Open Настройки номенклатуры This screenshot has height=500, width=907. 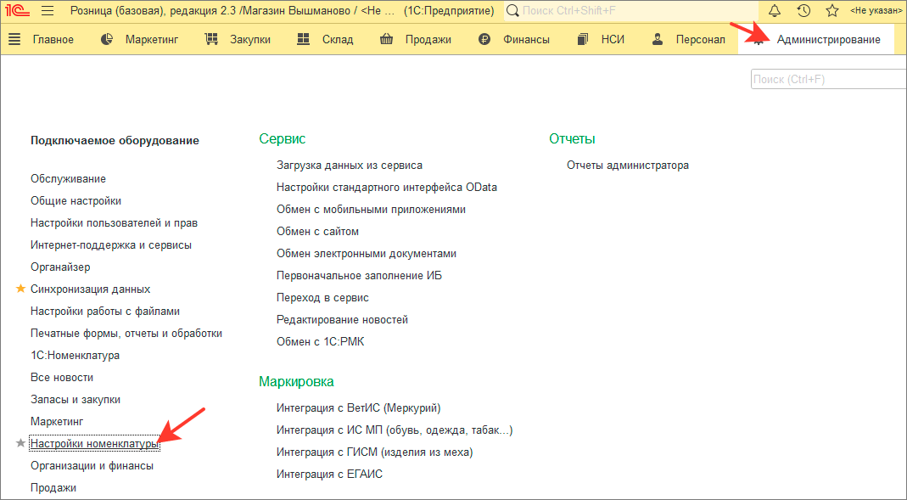[95, 444]
